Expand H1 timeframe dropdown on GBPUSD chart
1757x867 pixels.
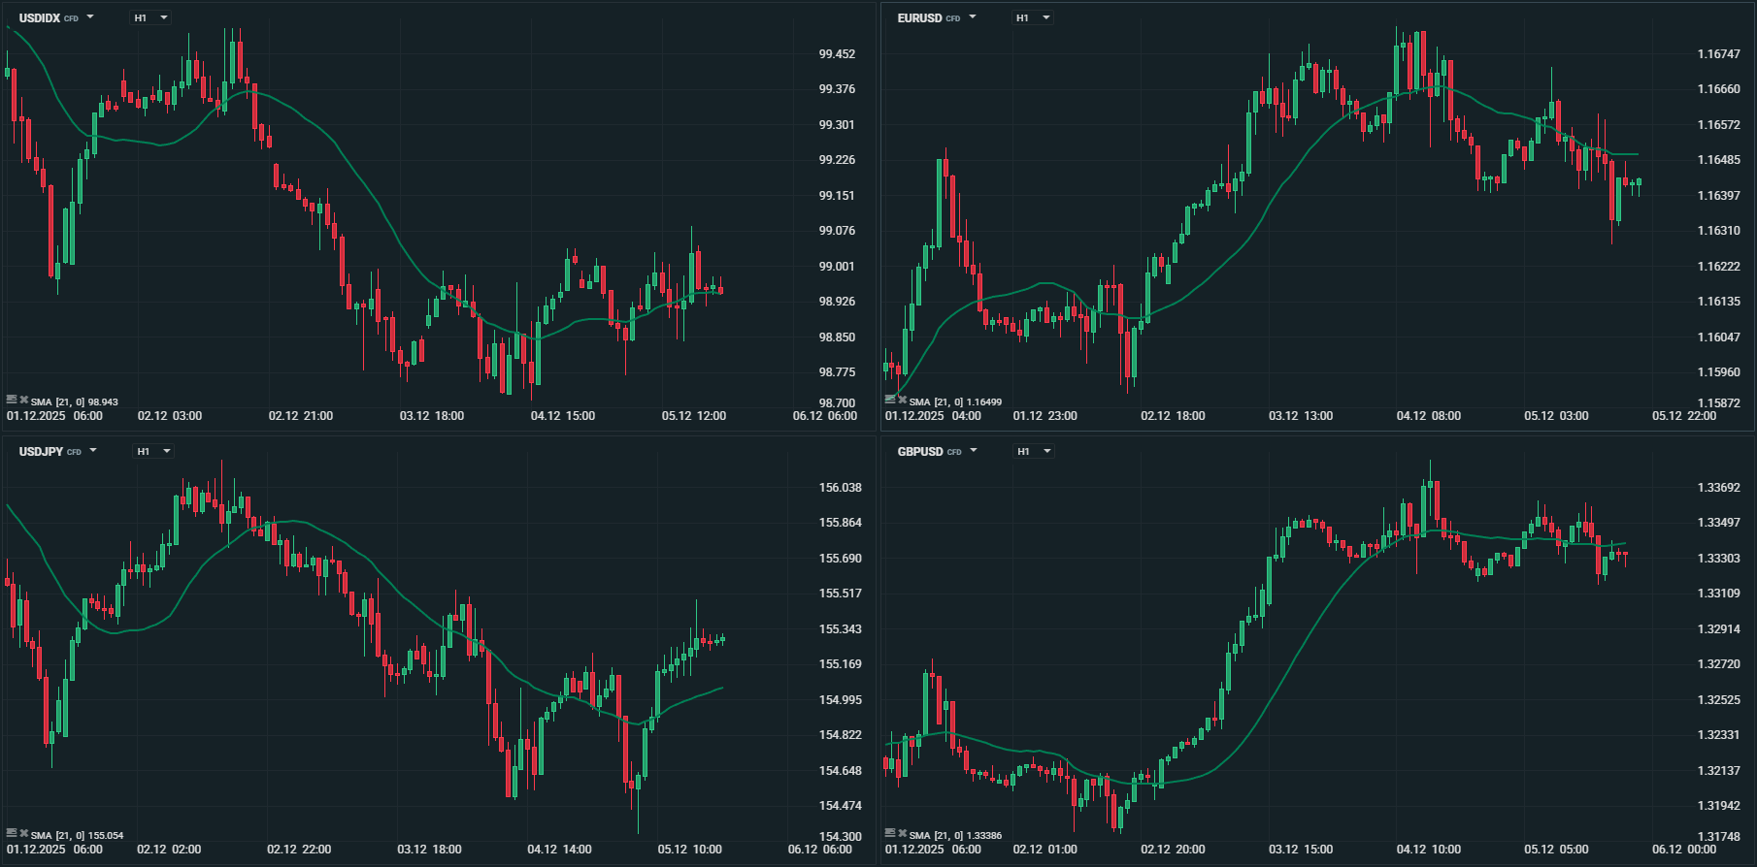point(1033,451)
